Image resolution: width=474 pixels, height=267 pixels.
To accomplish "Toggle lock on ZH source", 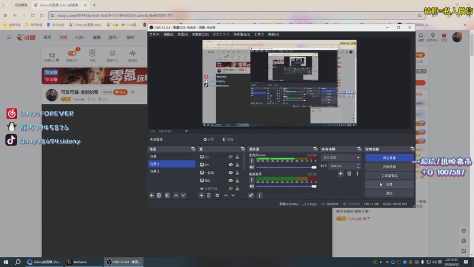I will pos(238,165).
